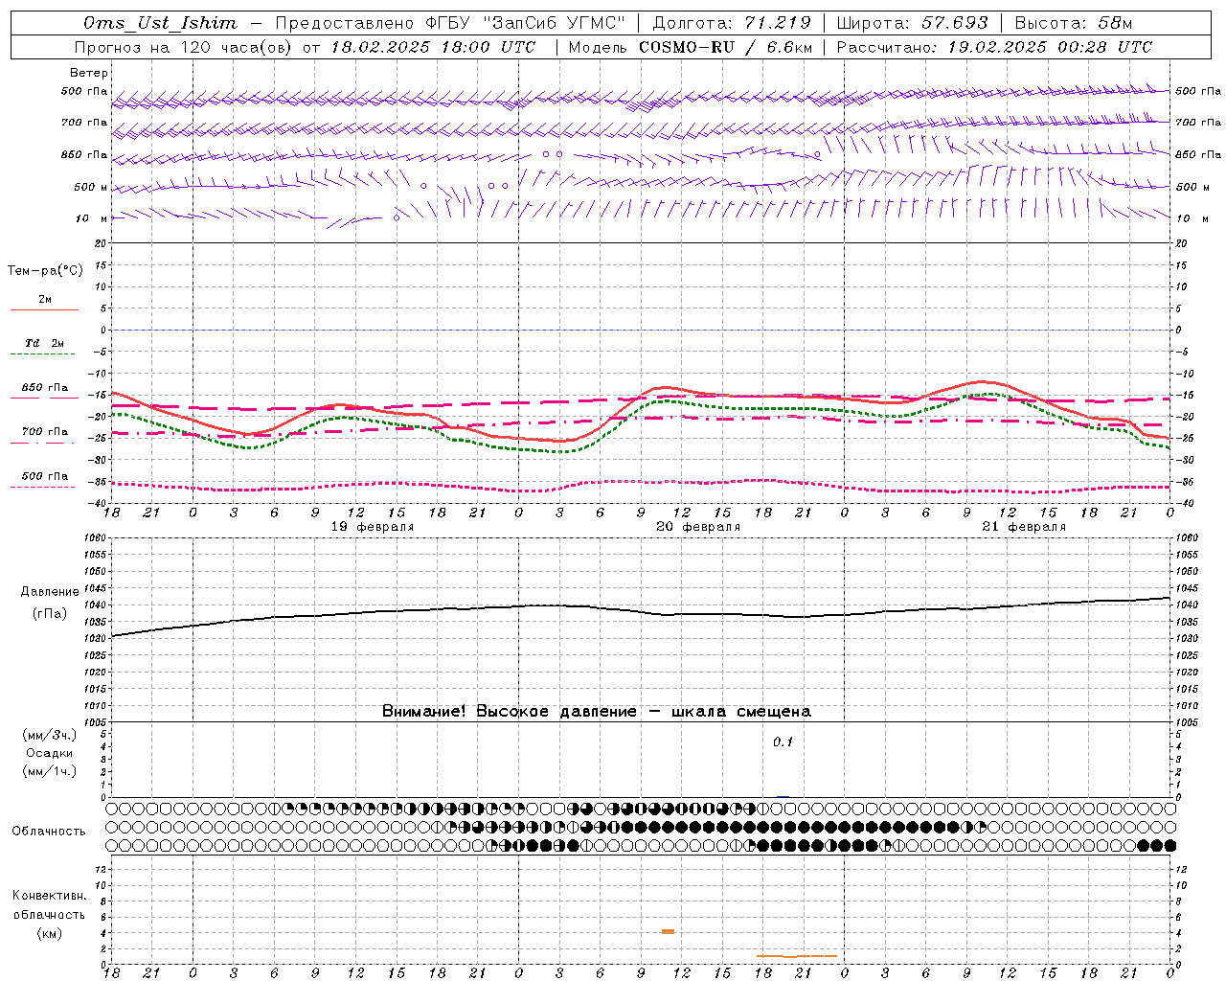Click the (мм/3ч.) precipitation unit label

[49, 735]
